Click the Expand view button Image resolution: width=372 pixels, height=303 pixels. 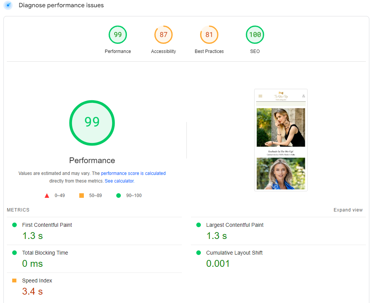[x=348, y=210]
